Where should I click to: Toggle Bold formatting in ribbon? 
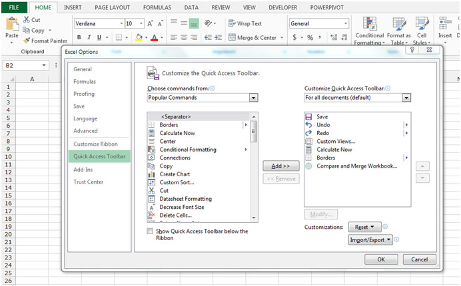coord(79,37)
